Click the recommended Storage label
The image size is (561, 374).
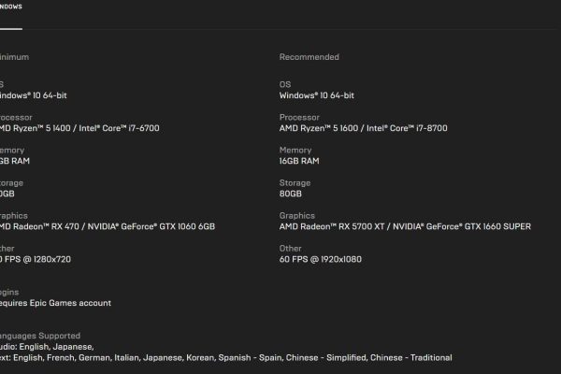click(x=295, y=183)
